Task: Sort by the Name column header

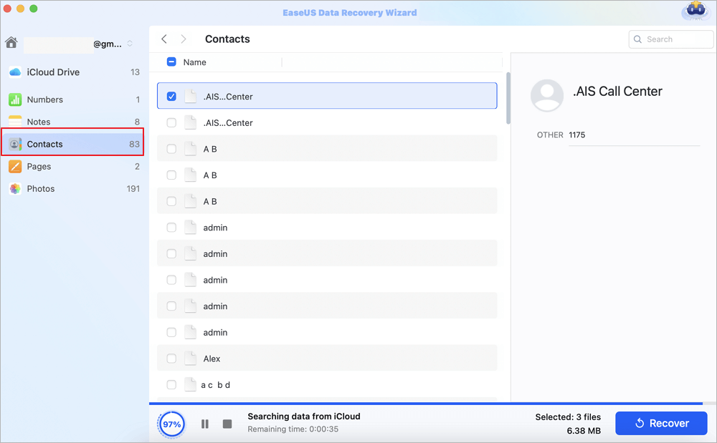Action: 195,62
